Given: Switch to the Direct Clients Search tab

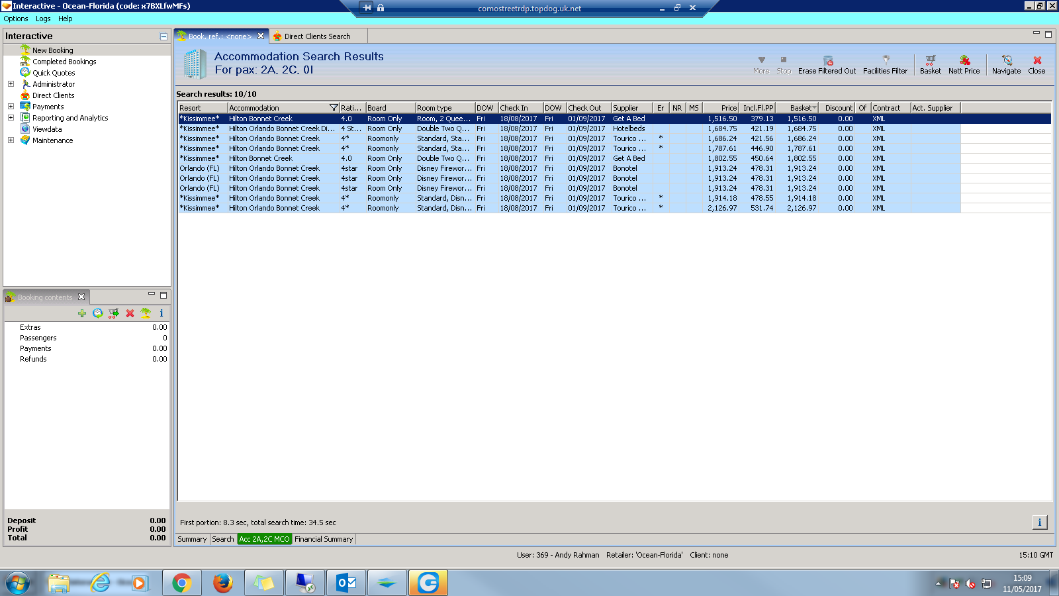Looking at the screenshot, I should [x=318, y=36].
